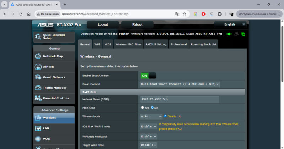
Task: Click the green network status icon
Action: pos(243,34)
